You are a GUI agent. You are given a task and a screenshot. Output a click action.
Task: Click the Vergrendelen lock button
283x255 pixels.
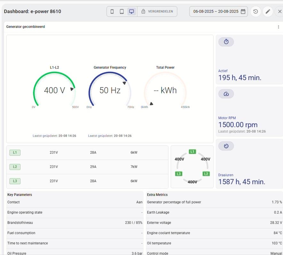[157, 12]
